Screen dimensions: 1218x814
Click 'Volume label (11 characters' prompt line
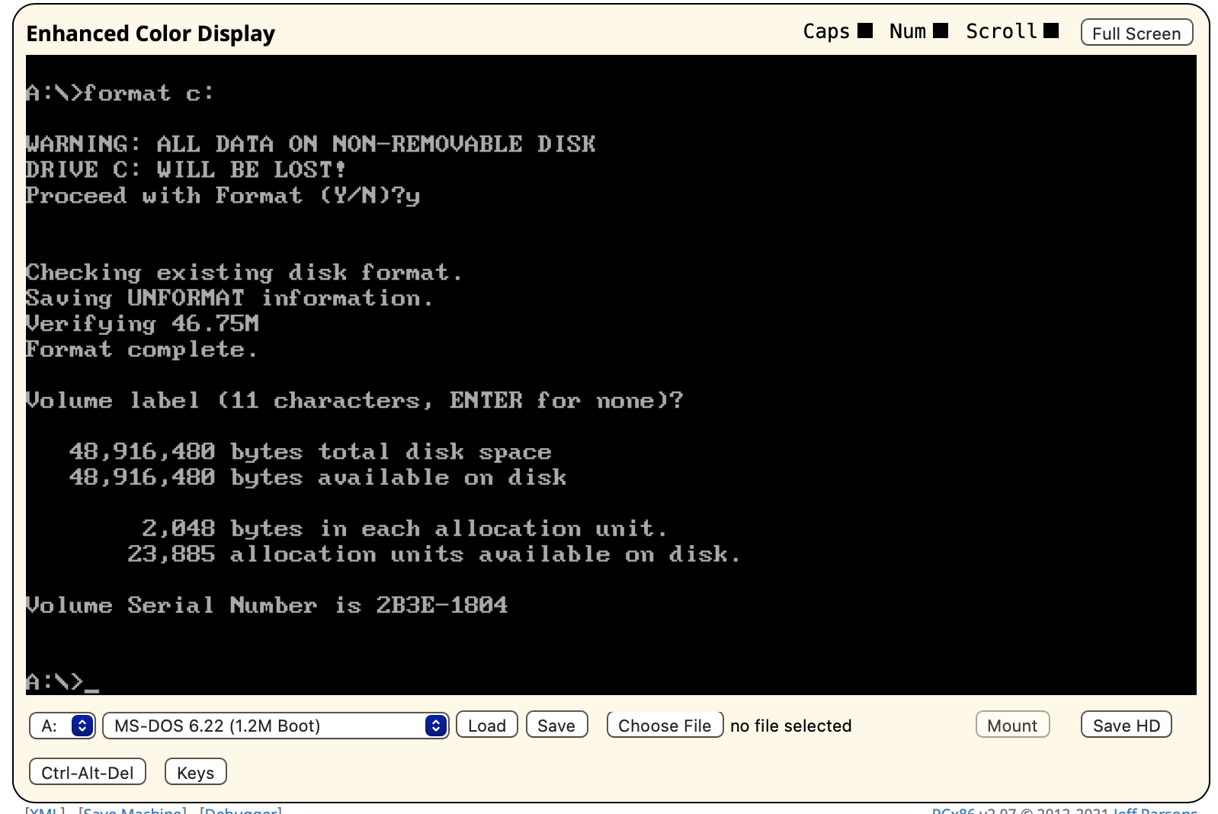point(354,400)
